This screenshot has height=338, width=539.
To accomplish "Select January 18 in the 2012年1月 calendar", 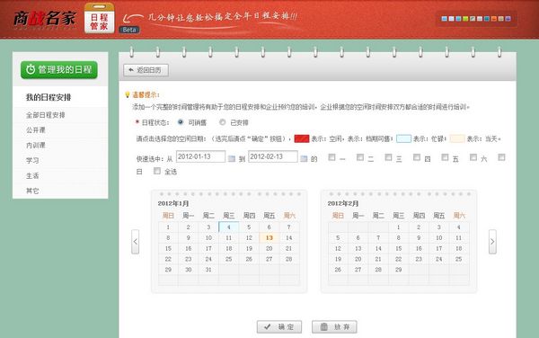I will 228,248.
